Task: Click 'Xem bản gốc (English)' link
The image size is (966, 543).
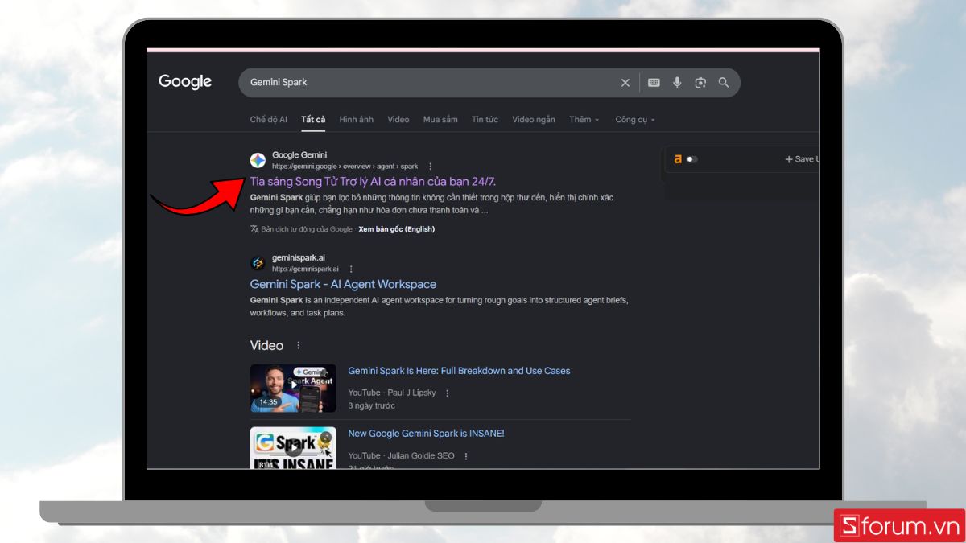Action: click(397, 229)
